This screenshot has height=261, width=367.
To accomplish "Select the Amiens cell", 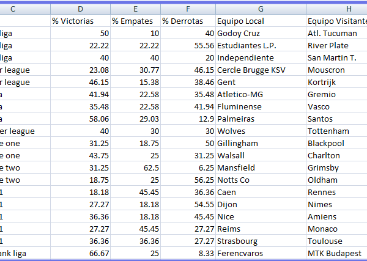I will click(x=336, y=216).
